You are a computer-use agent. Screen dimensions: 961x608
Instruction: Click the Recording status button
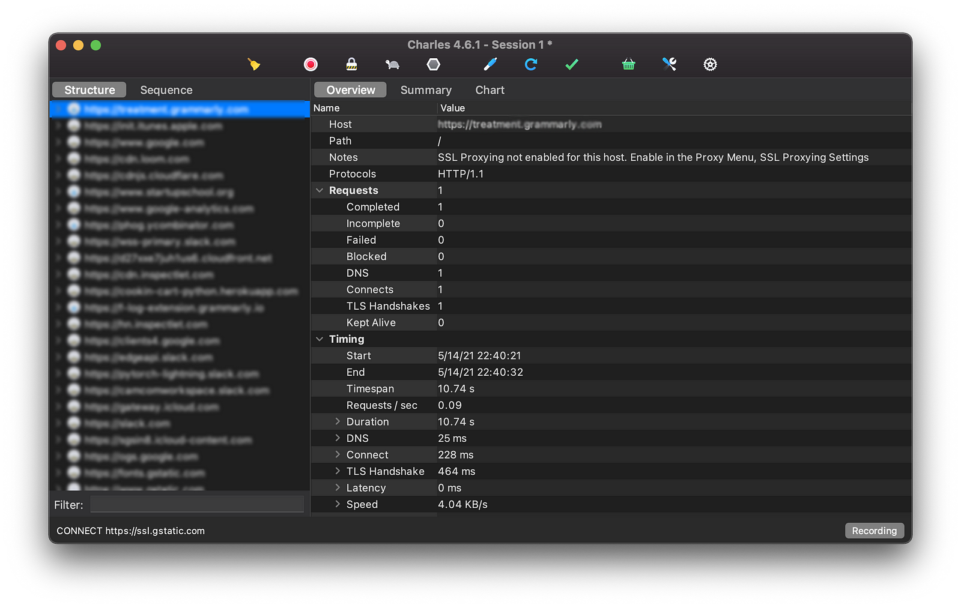(874, 531)
